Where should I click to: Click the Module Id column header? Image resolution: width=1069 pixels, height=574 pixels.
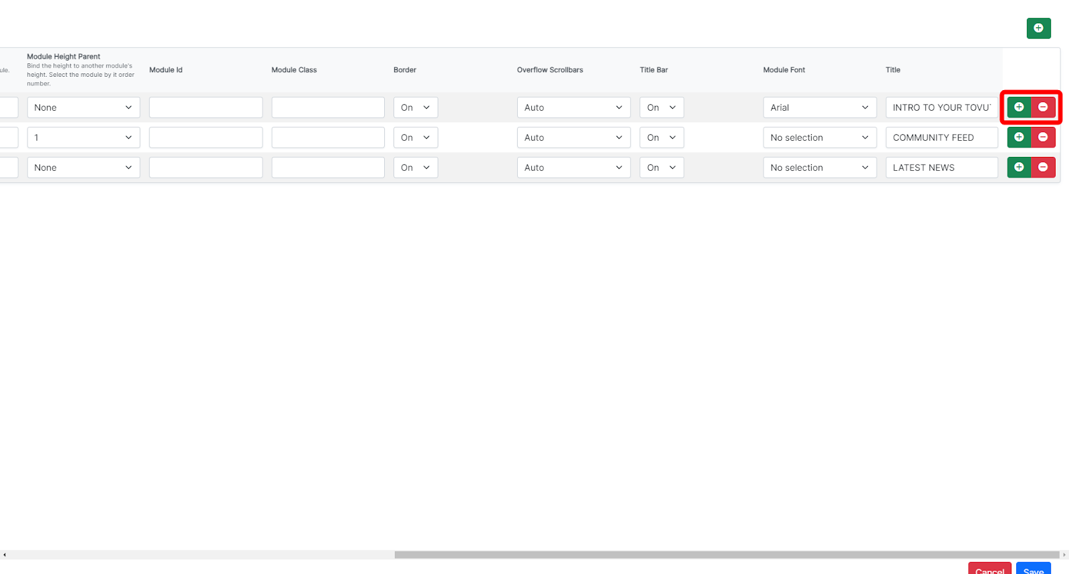[x=166, y=70]
